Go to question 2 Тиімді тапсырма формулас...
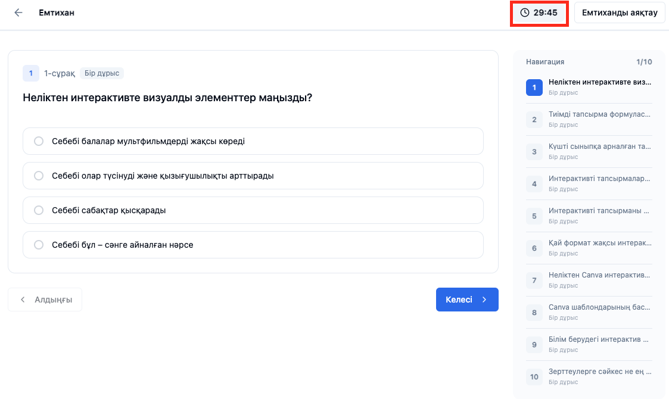The height and width of the screenshot is (399, 669). click(x=589, y=120)
